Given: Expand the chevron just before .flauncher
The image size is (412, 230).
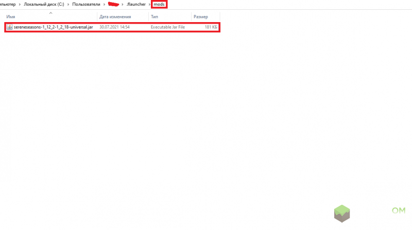Looking at the screenshot, I should (123, 4).
